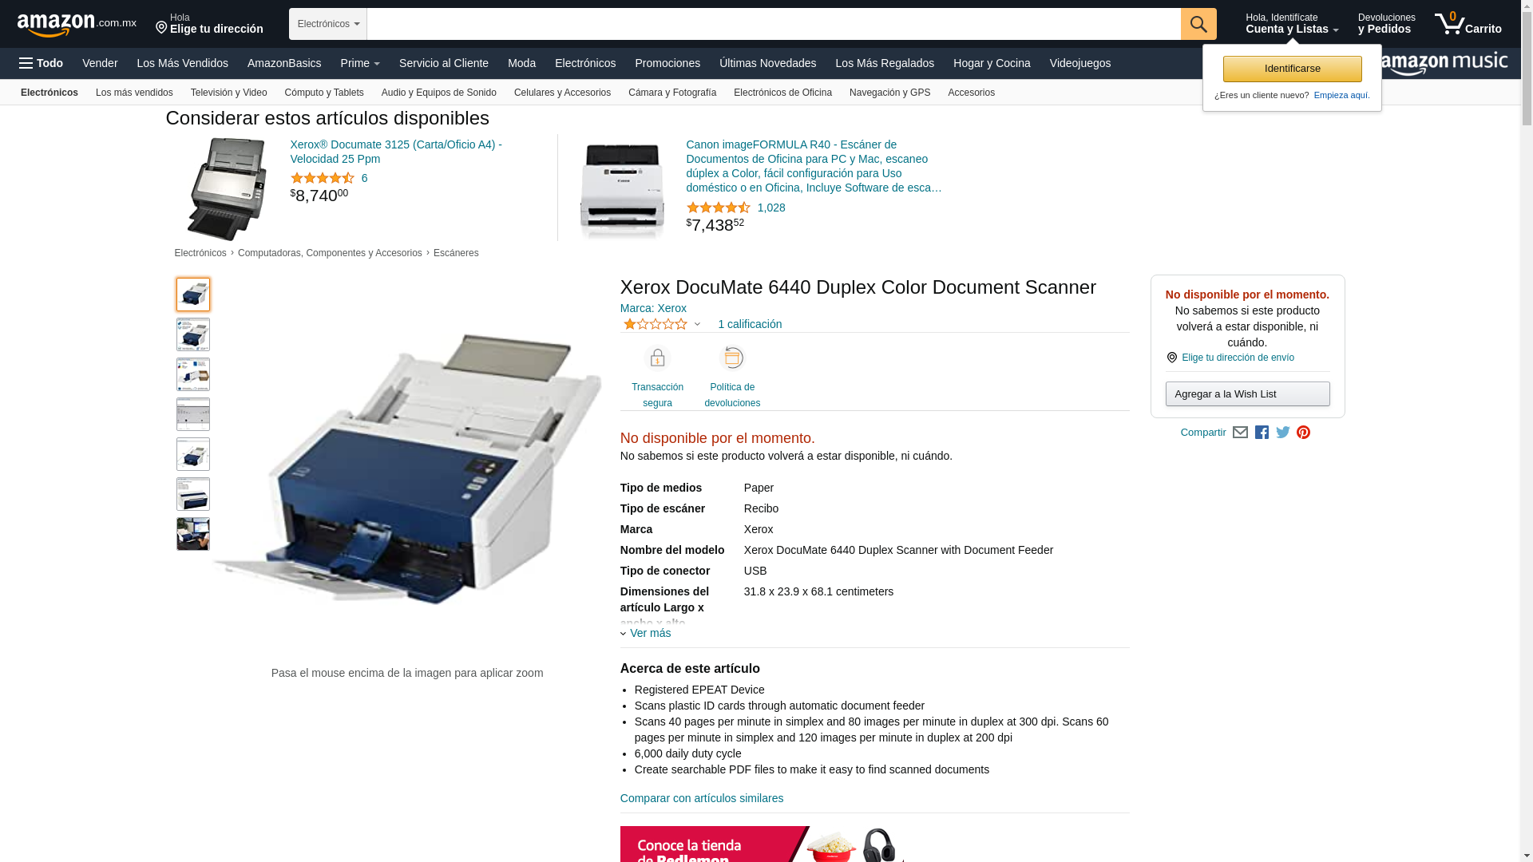Add item with Agregar a la Wish List
Screen dimensions: 1533x862
point(1247,393)
